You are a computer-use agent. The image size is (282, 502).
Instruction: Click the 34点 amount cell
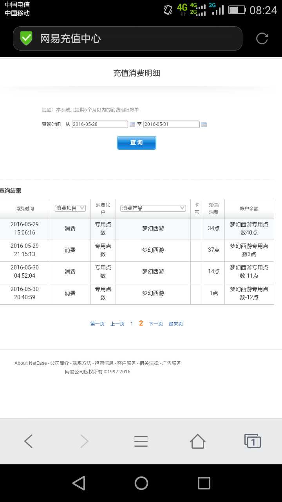214,229
